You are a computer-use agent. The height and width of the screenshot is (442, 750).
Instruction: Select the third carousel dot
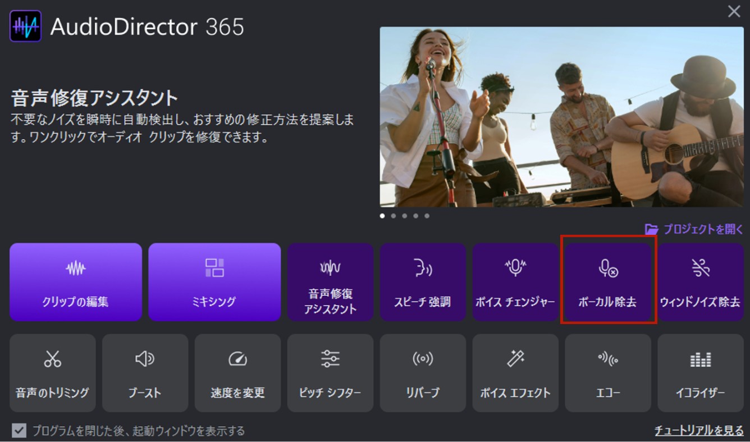405,216
